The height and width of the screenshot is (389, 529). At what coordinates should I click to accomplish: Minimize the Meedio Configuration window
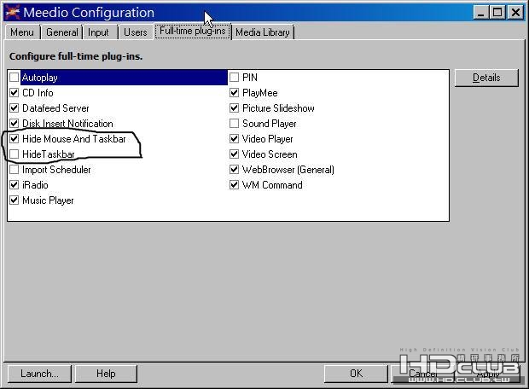coord(481,13)
